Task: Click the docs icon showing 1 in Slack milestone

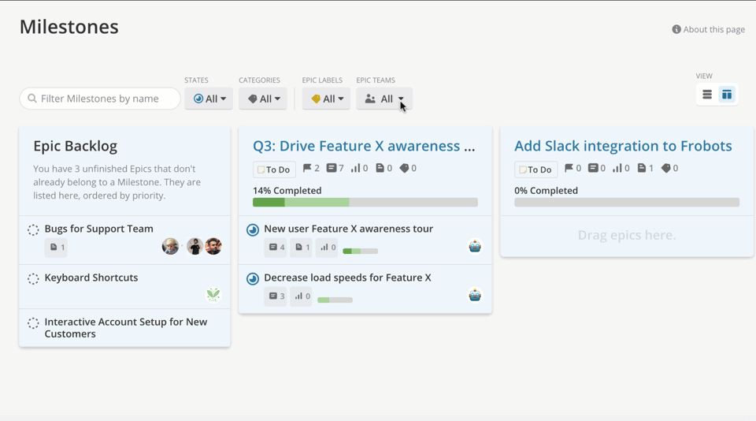Action: [x=642, y=168]
